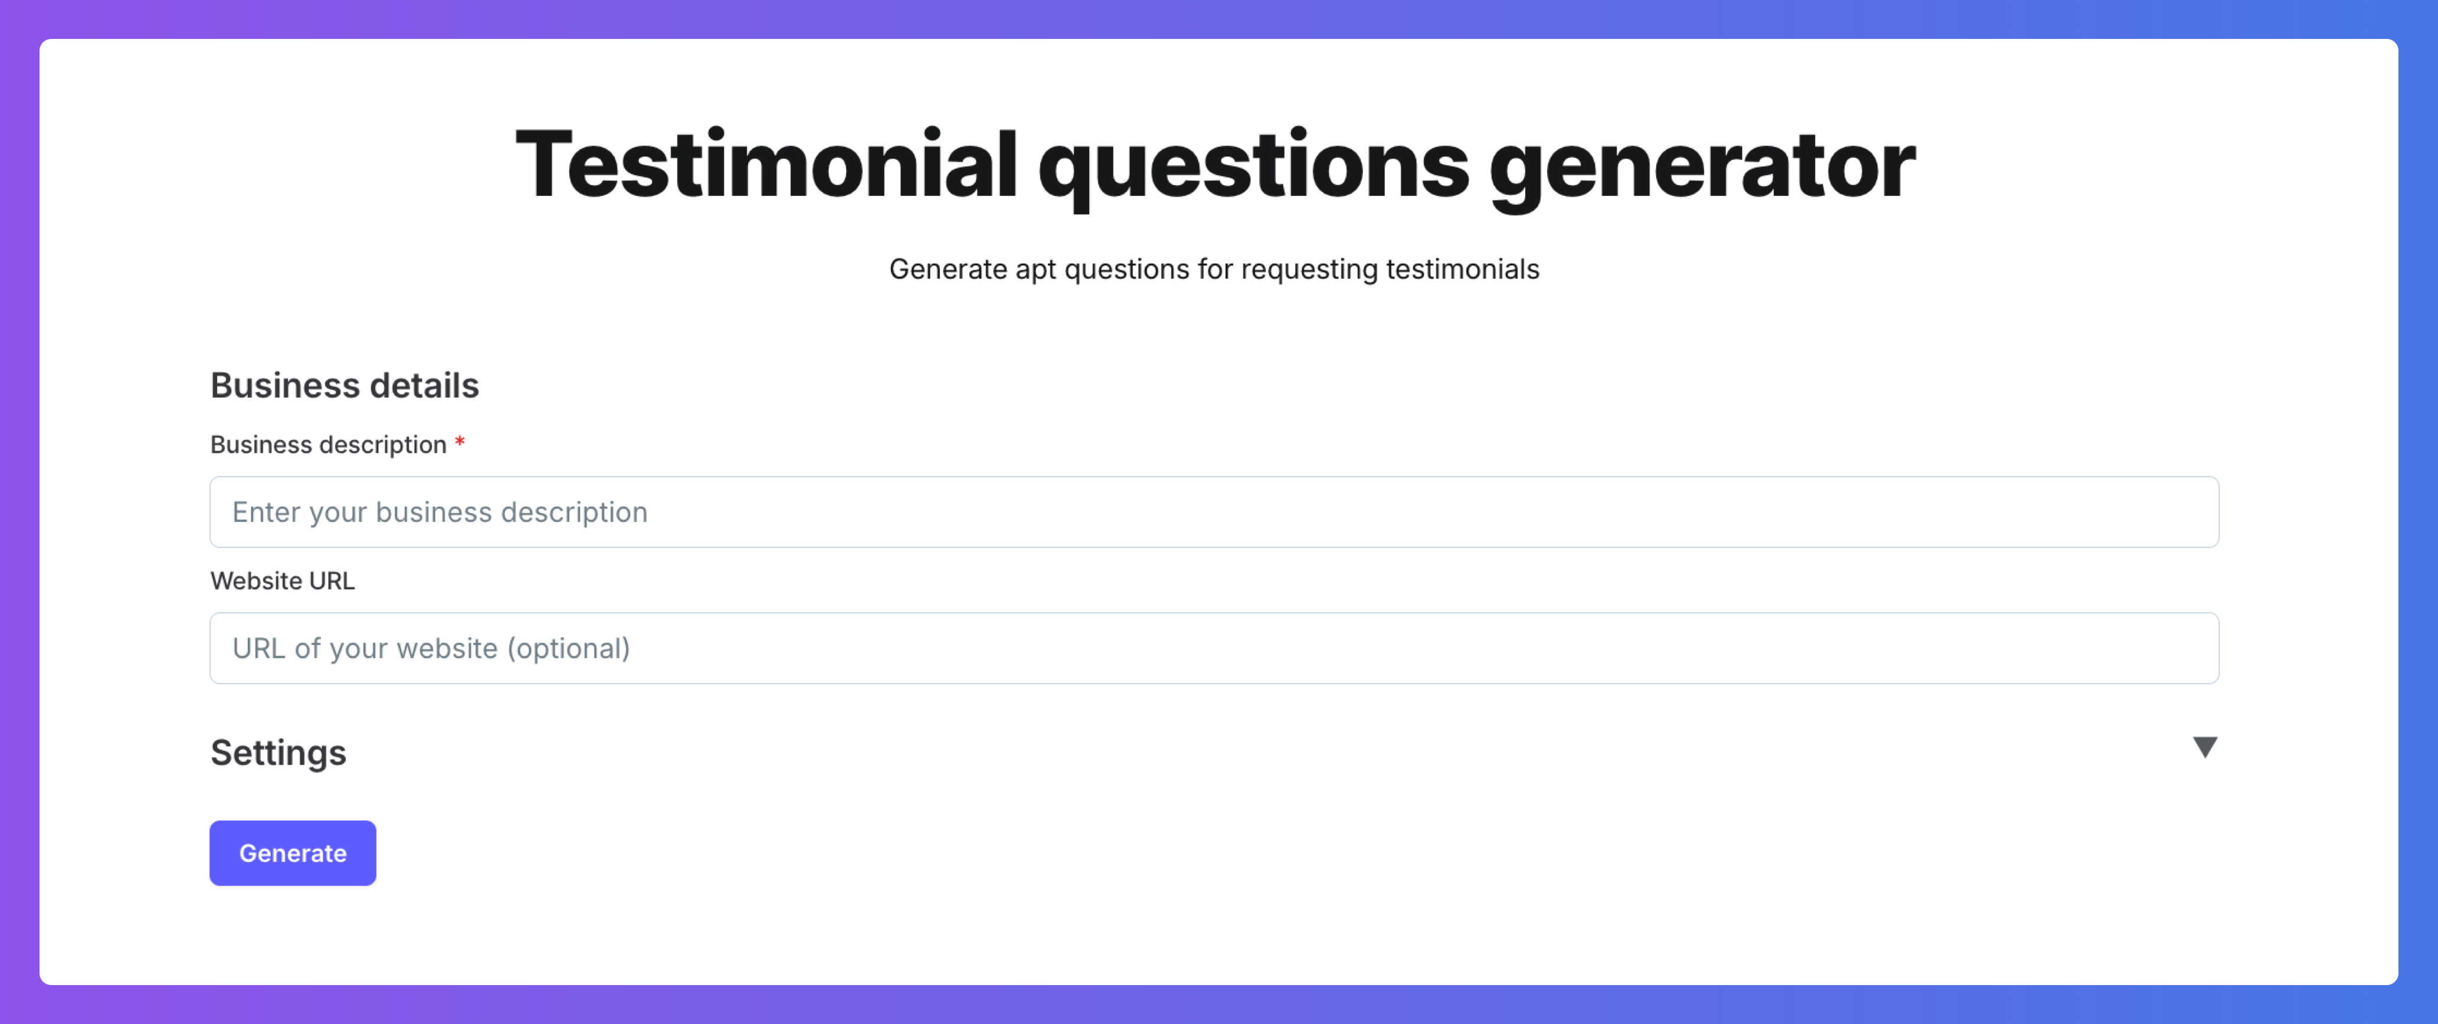This screenshot has height=1024, width=2438.
Task: Click the Website URL label
Action: (282, 581)
